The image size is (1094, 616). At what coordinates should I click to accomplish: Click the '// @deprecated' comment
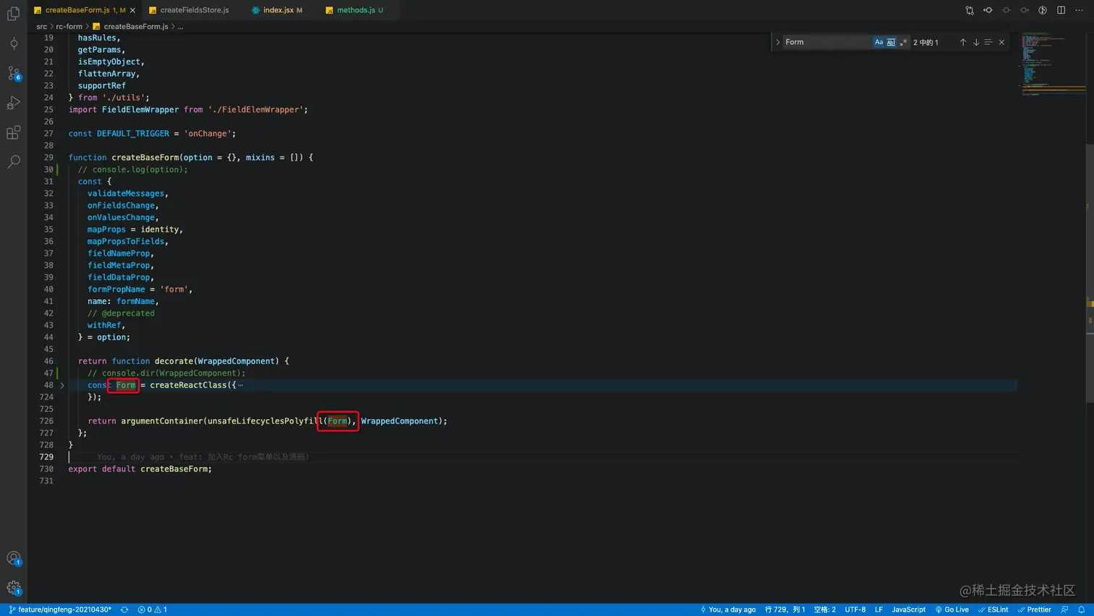tap(121, 313)
